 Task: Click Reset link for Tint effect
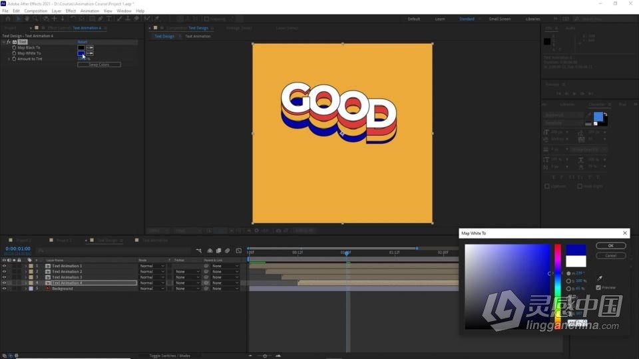click(x=83, y=42)
